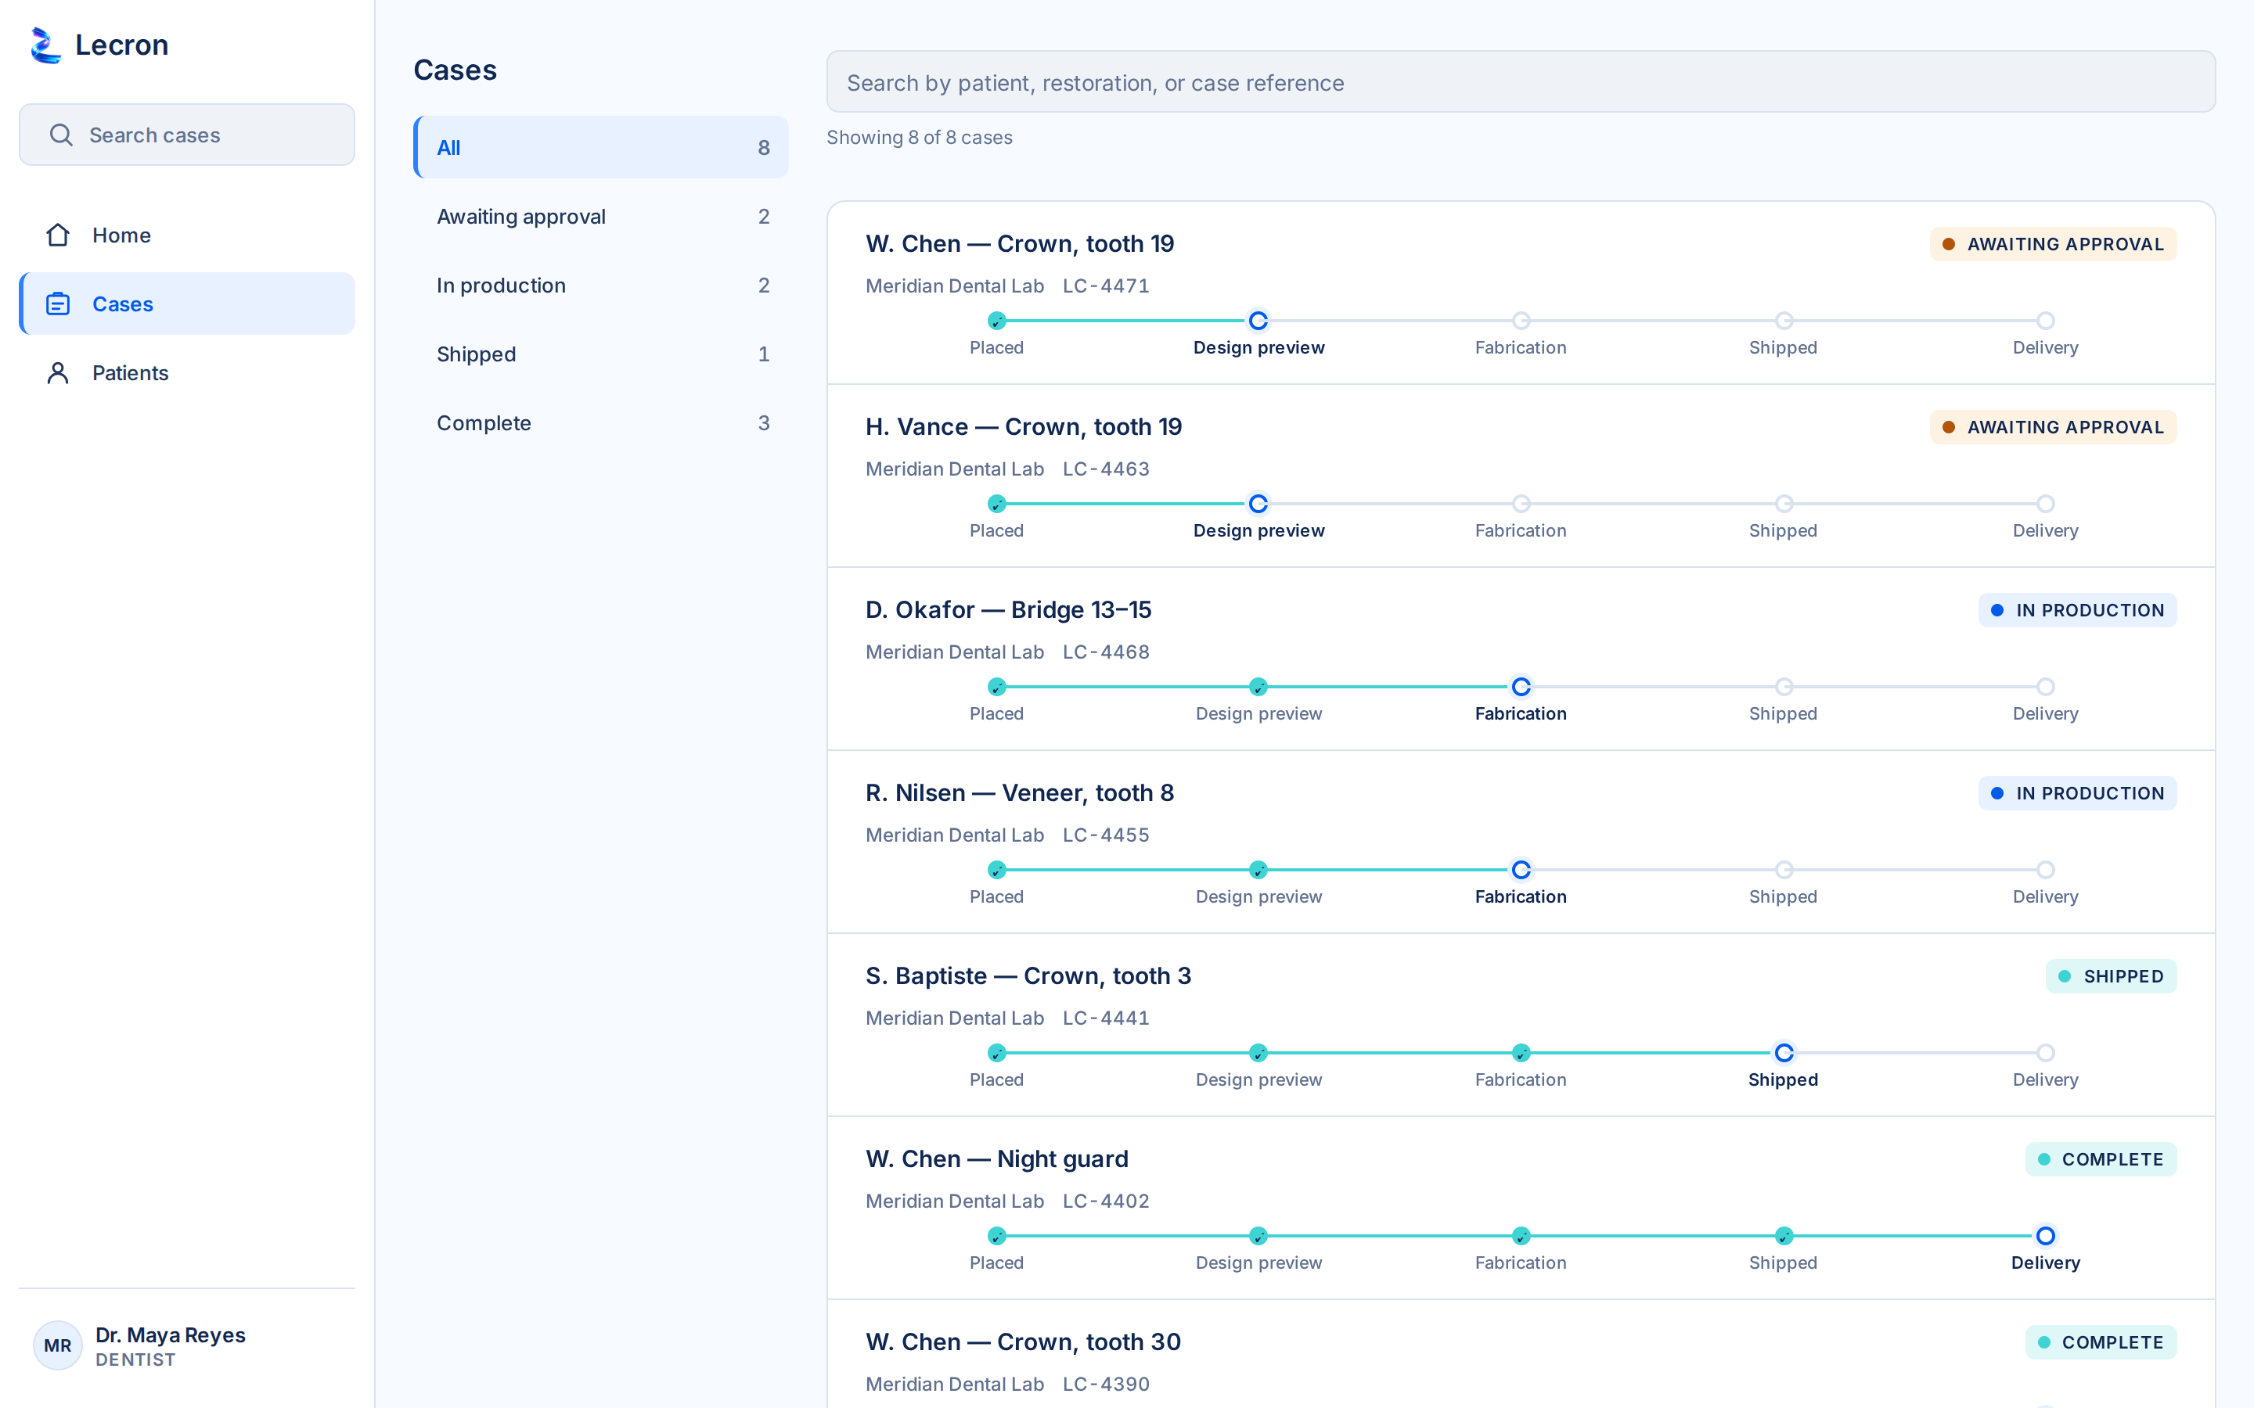The width and height of the screenshot is (2254, 1408).
Task: Click the case reference LC-4402
Action: pyautogui.click(x=1106, y=1201)
